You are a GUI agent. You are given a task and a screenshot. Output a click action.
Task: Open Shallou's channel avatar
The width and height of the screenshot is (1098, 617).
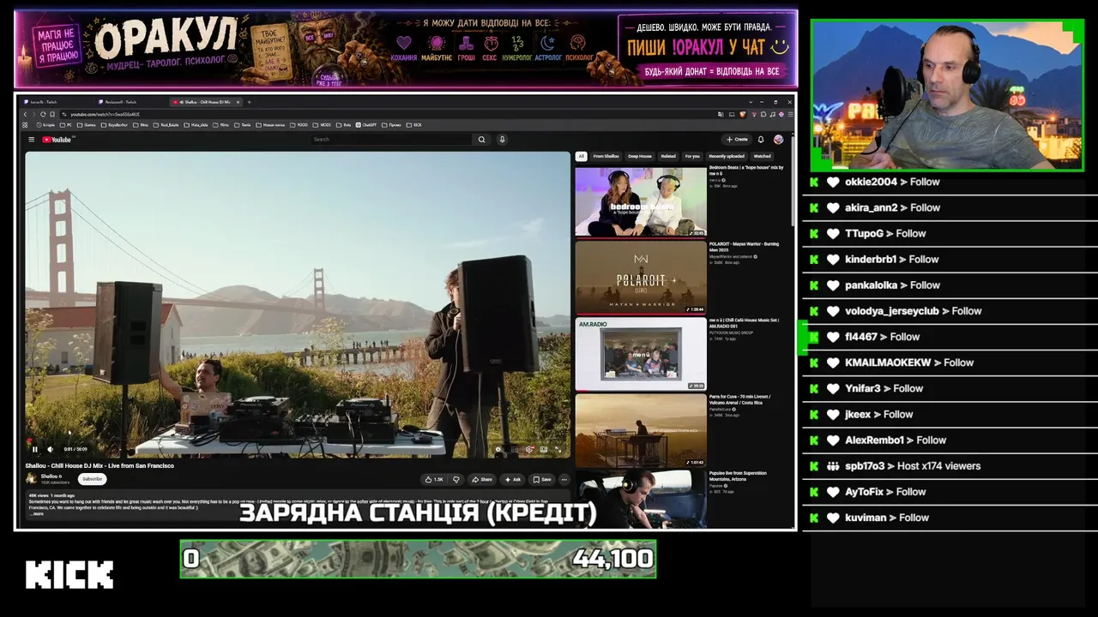click(32, 478)
